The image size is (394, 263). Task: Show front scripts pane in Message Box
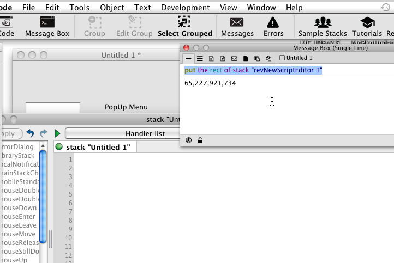[246, 58]
